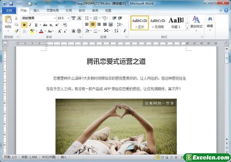231x162 pixels.
Task: Click Decrease Indent icon
Action: pos(114,18)
